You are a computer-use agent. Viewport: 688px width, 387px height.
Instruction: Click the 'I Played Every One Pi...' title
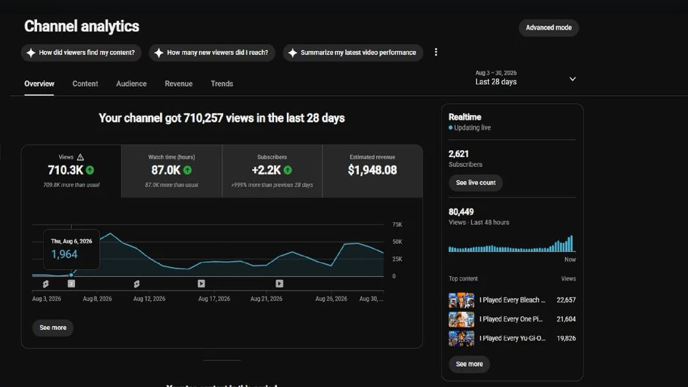(x=511, y=319)
